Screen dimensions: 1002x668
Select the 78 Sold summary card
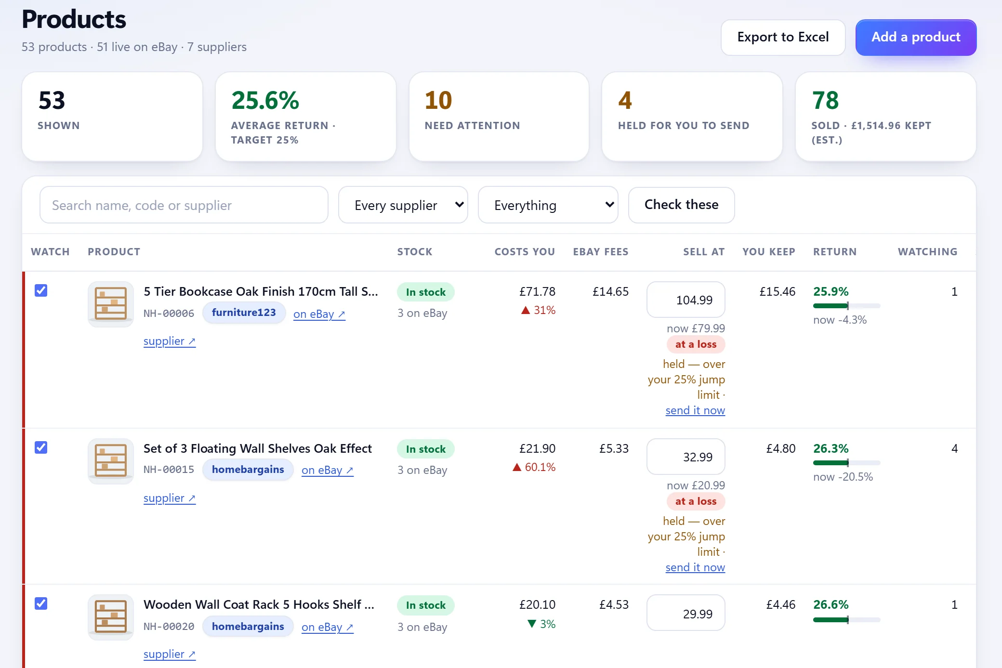pos(885,117)
